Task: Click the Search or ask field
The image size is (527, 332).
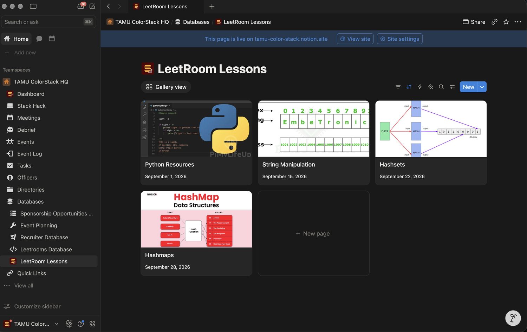Action: pyautogui.click(x=48, y=22)
